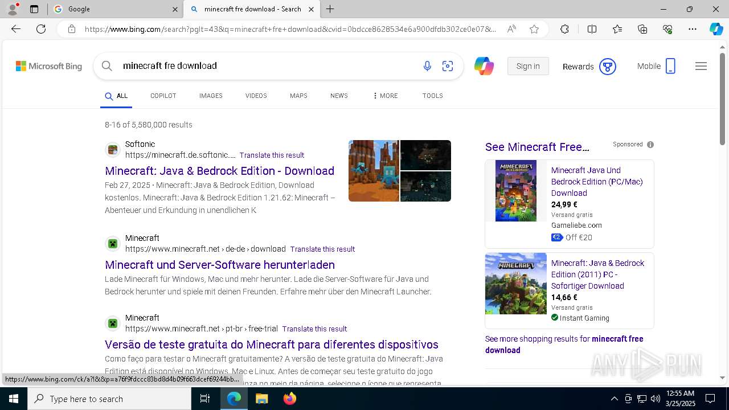Viewport: 729px width, 410px height.
Task: Click the browser address bar URL
Action: point(290,29)
